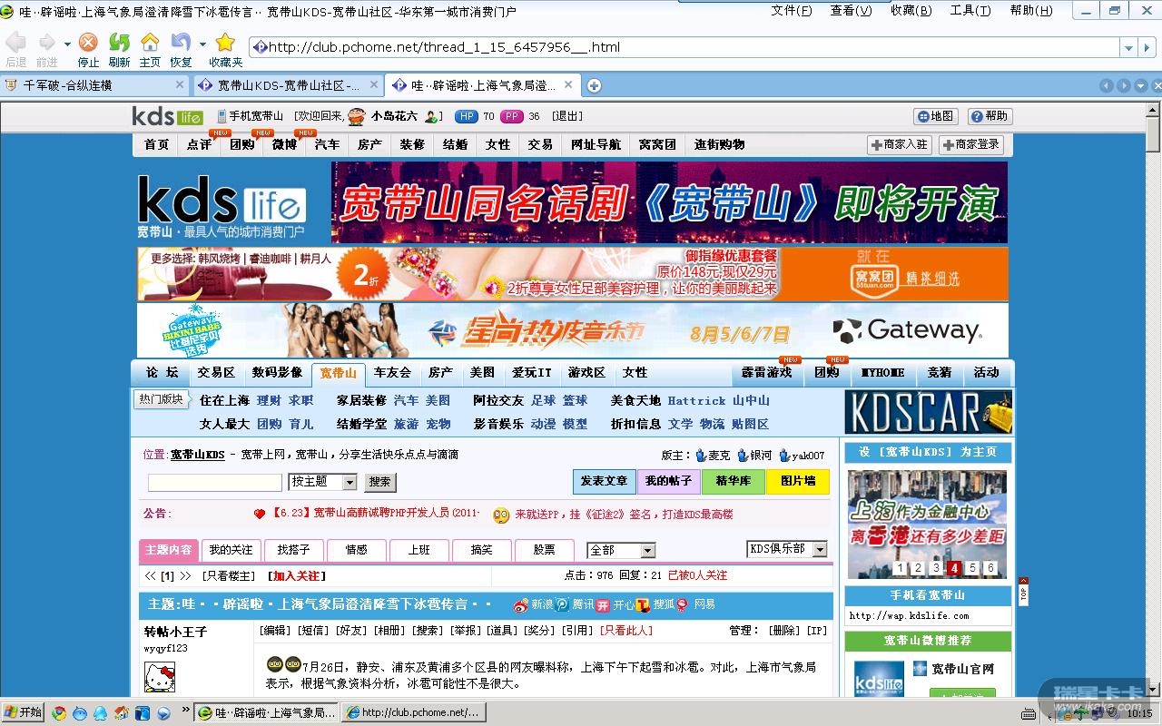
Task: Click the HP badge icon
Action: (466, 116)
